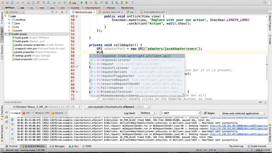Click the Android Monitor hide panel icon
This screenshot has height=153, width=272.
[x=265, y=102]
